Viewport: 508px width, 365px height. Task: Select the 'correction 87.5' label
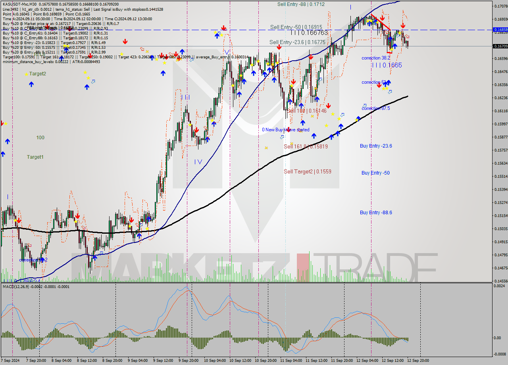[x=375, y=108]
